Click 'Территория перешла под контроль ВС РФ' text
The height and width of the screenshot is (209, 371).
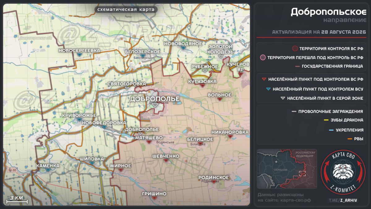coord(315,58)
